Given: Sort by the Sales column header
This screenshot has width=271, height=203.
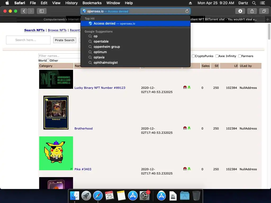Looking at the screenshot, I should tap(205, 66).
